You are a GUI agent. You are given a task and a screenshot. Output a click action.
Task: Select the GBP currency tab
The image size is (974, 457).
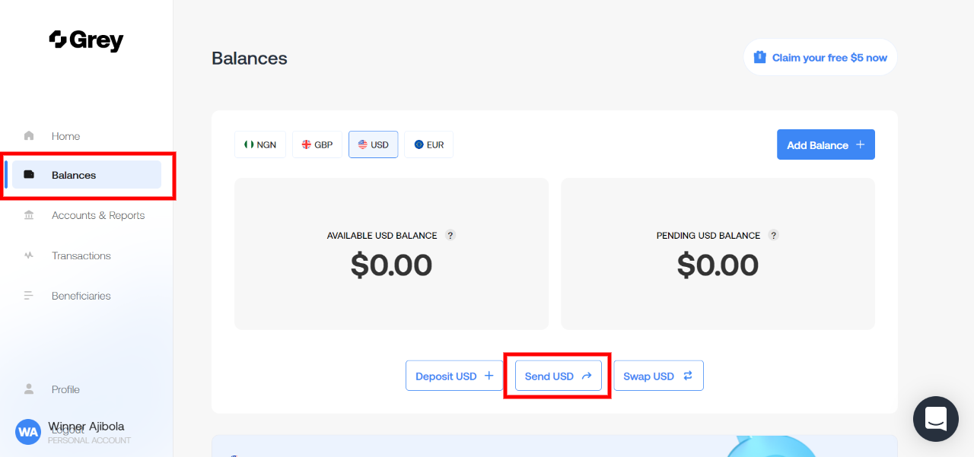click(x=317, y=144)
